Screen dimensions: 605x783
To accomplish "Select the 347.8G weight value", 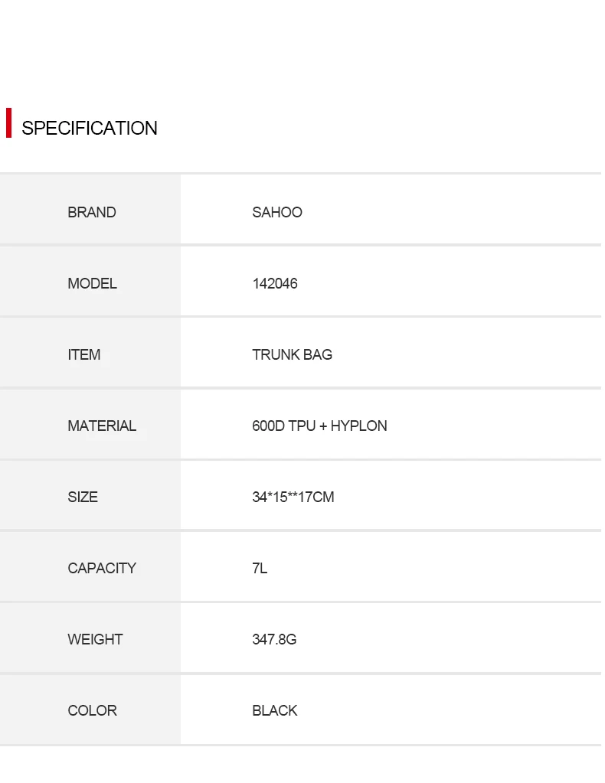I will click(274, 639).
